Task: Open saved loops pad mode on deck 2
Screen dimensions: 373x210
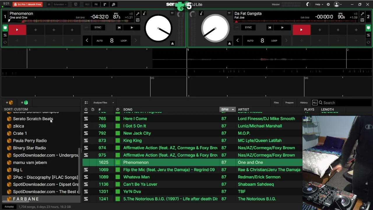Action: pyautogui.click(x=368, y=42)
